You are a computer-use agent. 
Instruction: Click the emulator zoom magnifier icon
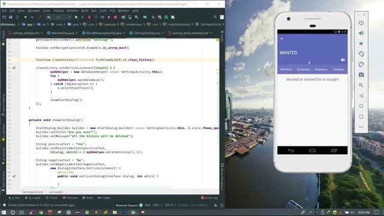pos(361,85)
